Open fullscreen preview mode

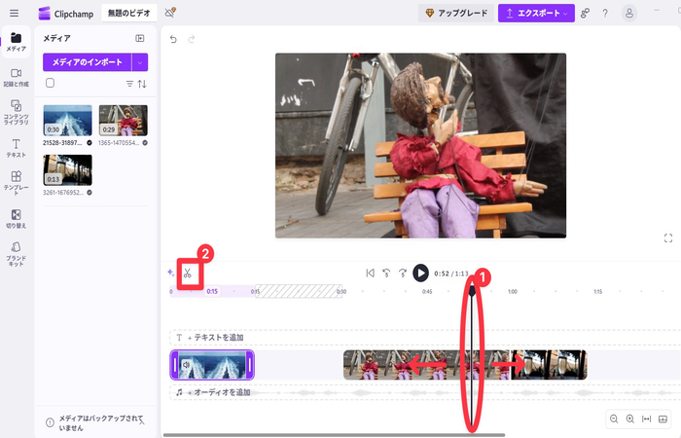(668, 237)
